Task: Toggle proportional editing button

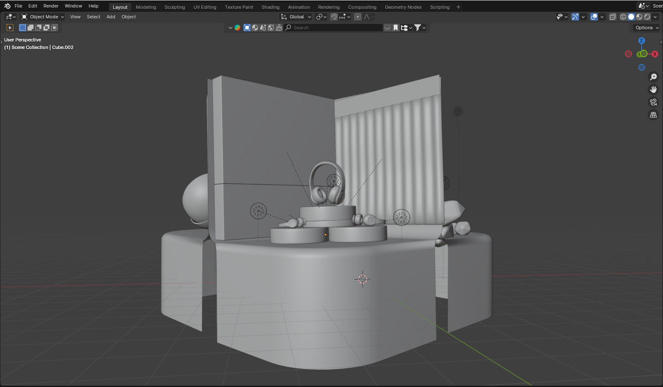Action: [x=357, y=17]
